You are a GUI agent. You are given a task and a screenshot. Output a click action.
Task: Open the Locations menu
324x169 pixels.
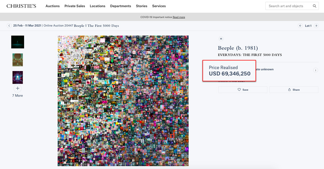point(98,6)
